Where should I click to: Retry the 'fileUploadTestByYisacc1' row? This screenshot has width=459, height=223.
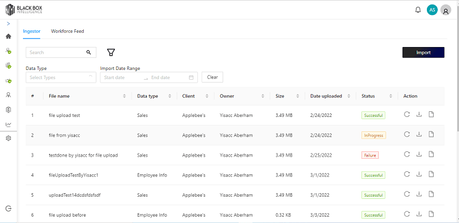tap(407, 174)
